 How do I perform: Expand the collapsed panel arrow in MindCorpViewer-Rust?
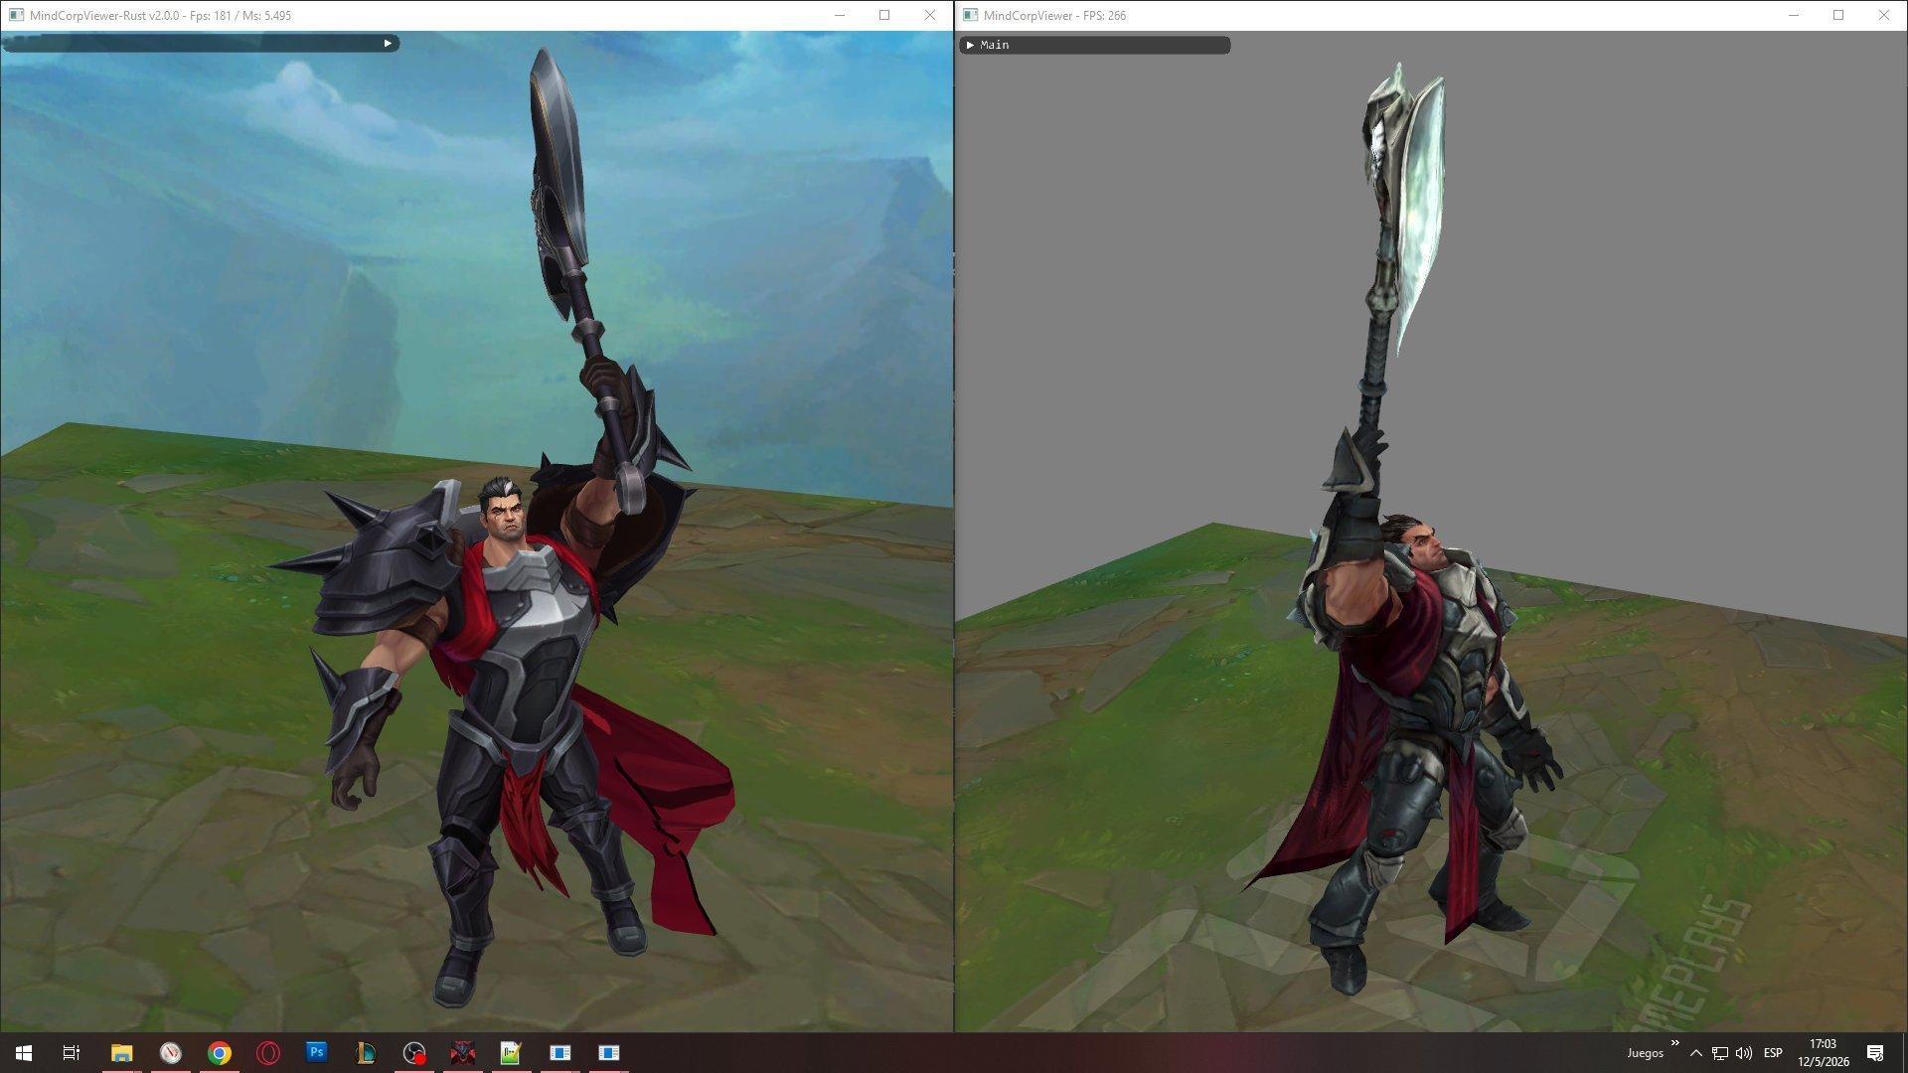click(x=388, y=43)
